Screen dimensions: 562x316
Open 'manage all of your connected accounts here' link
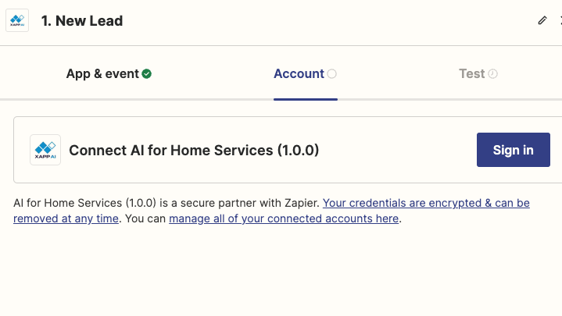coord(284,218)
